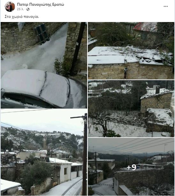Open Πατερ Παναγιώτης Ερατώ profile link
The image size is (175, 196).
(x=41, y=4)
